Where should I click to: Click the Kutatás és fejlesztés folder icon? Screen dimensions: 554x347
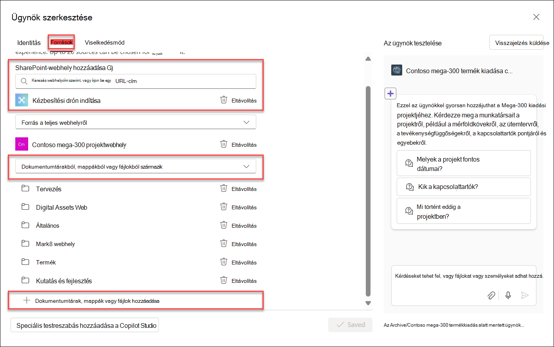pos(25,280)
